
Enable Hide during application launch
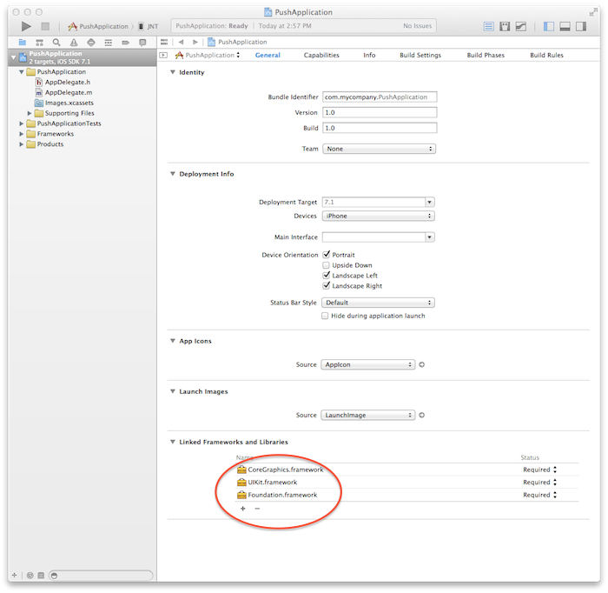click(325, 316)
